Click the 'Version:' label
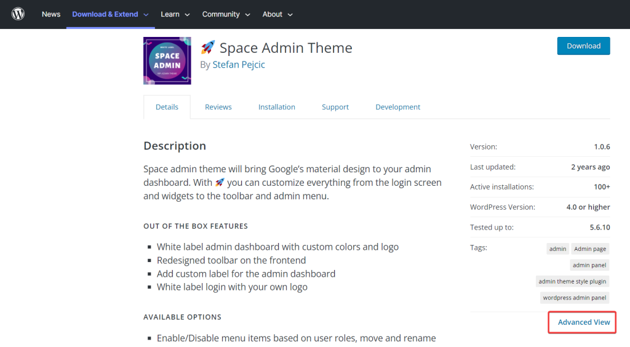630x347 pixels. [484, 146]
